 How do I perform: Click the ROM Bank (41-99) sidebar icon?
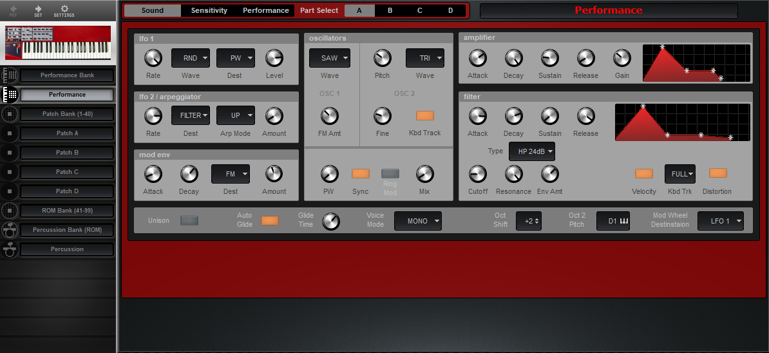tap(10, 211)
